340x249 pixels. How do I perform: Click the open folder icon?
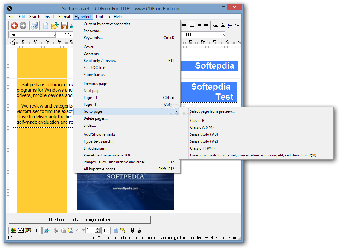tap(55, 25)
